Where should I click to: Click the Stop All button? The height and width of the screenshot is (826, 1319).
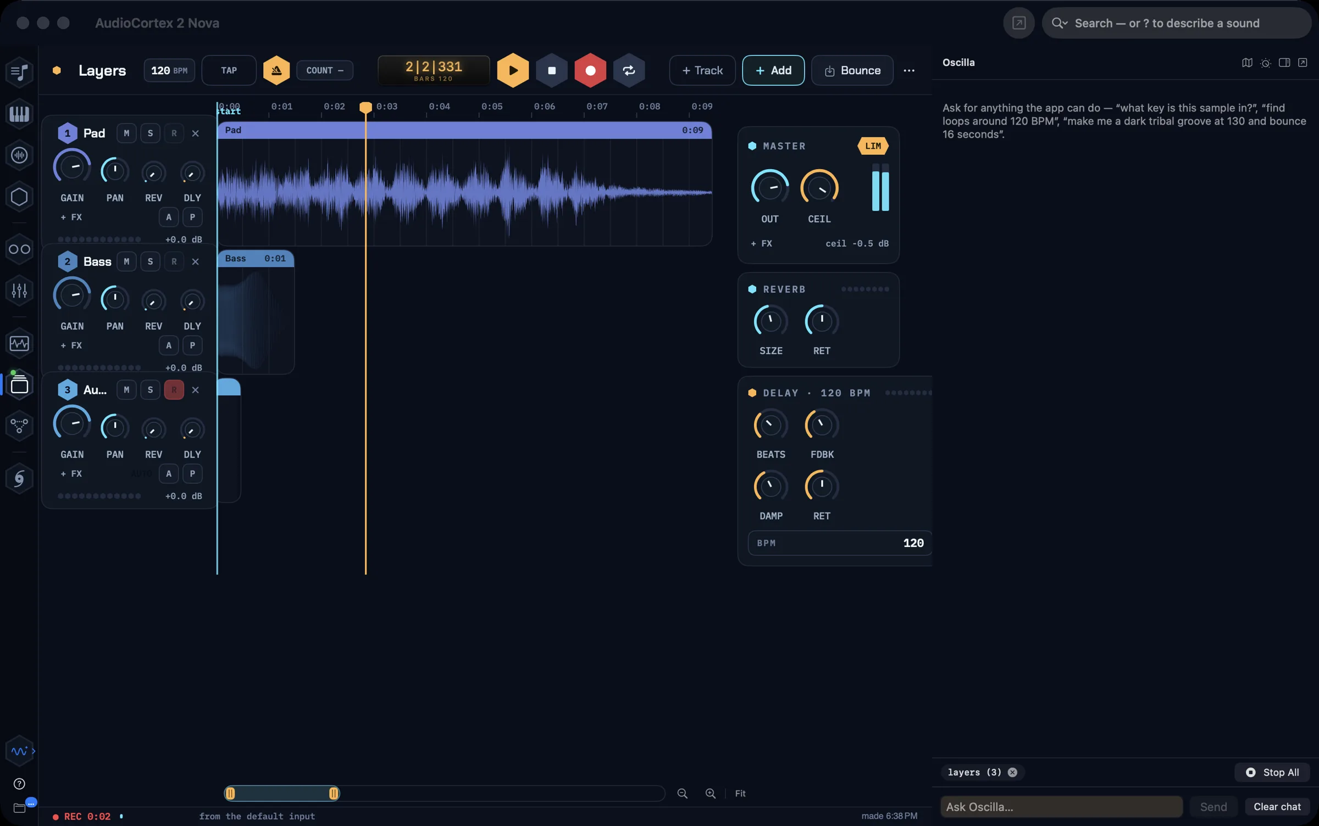tap(1272, 772)
